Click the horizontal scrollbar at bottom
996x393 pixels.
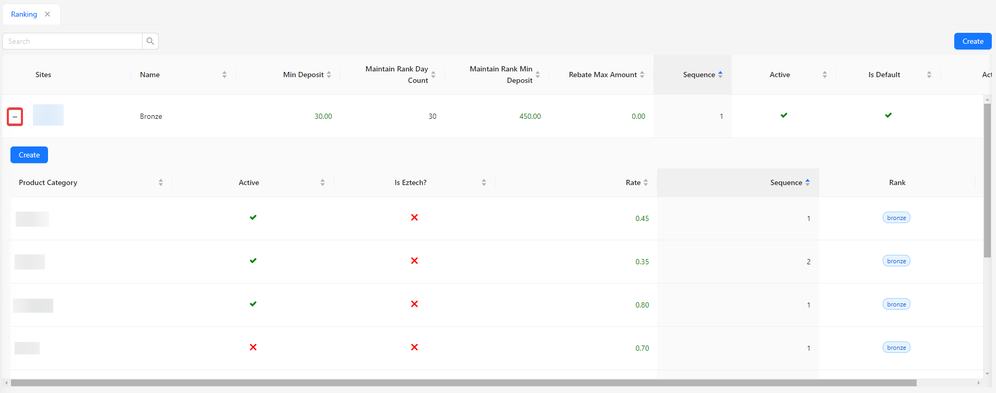click(x=464, y=383)
